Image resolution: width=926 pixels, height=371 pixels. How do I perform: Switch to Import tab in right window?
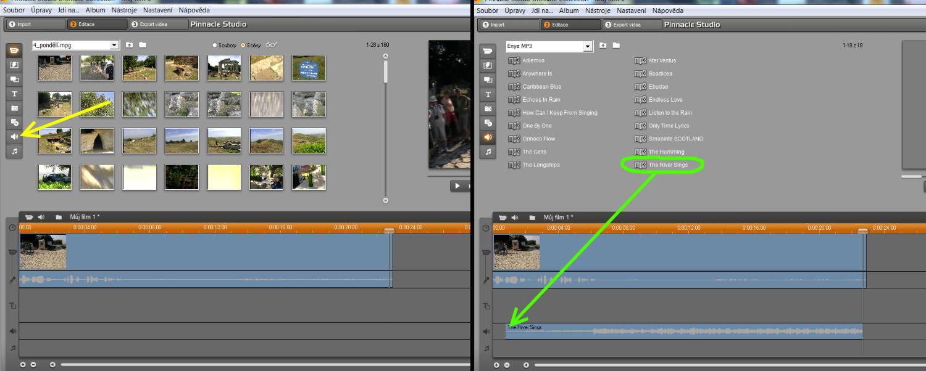(x=508, y=25)
